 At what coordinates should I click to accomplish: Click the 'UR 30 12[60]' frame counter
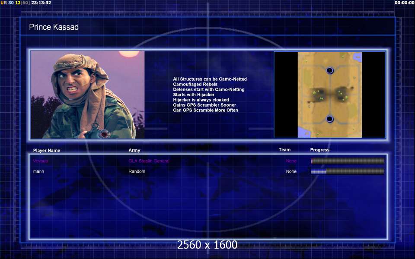16,3
